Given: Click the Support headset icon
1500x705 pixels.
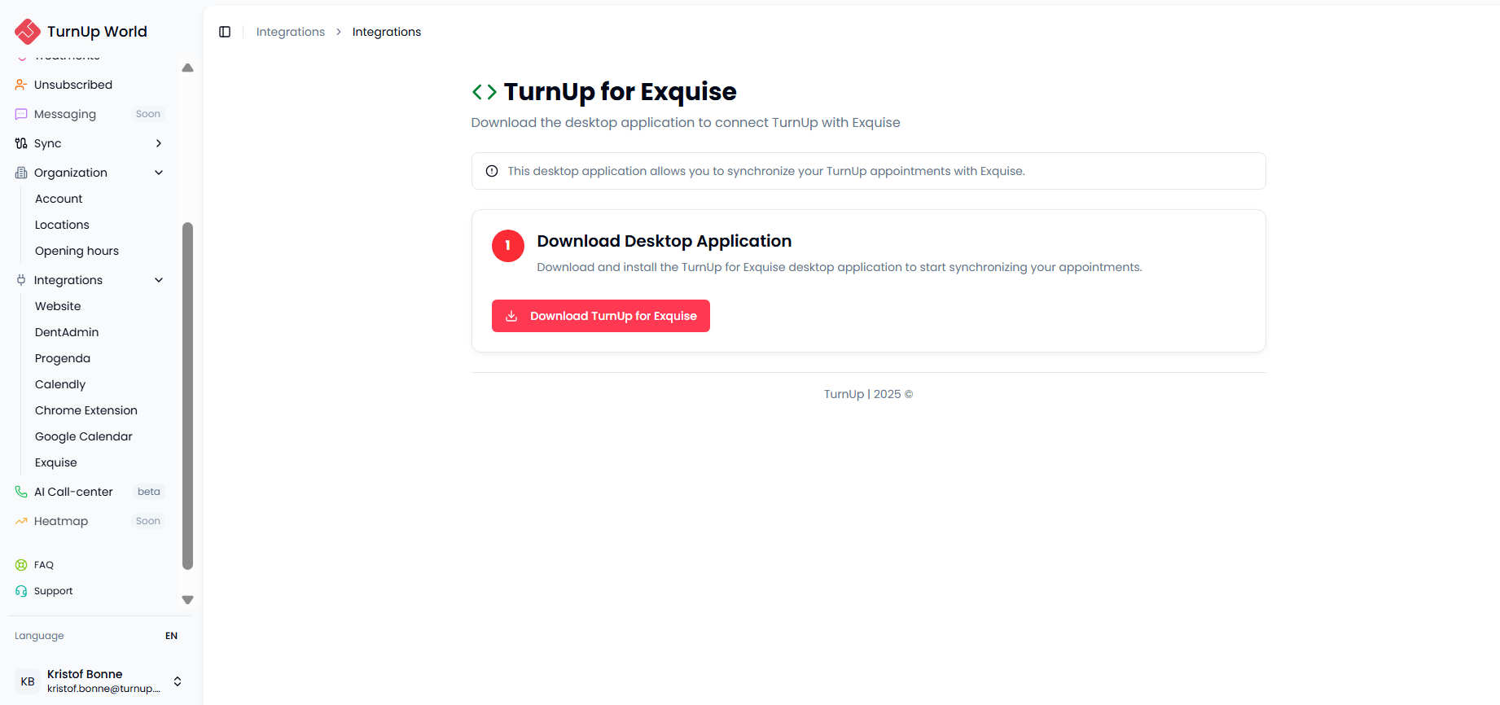Looking at the screenshot, I should tap(21, 591).
